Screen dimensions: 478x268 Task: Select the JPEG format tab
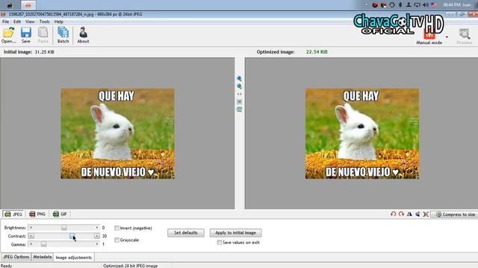(x=13, y=214)
